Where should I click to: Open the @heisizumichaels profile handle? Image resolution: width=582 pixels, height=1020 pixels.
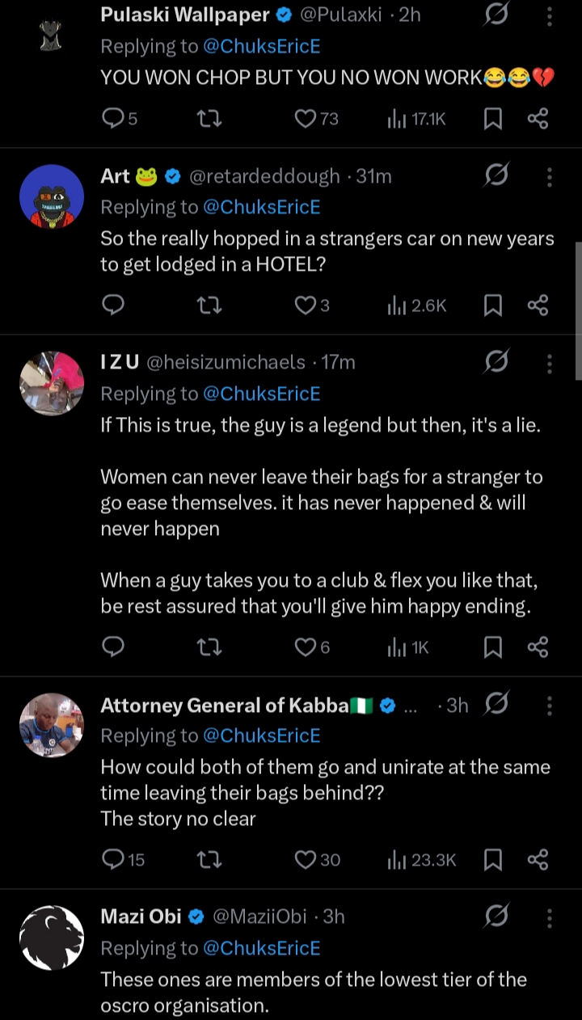[x=226, y=363]
